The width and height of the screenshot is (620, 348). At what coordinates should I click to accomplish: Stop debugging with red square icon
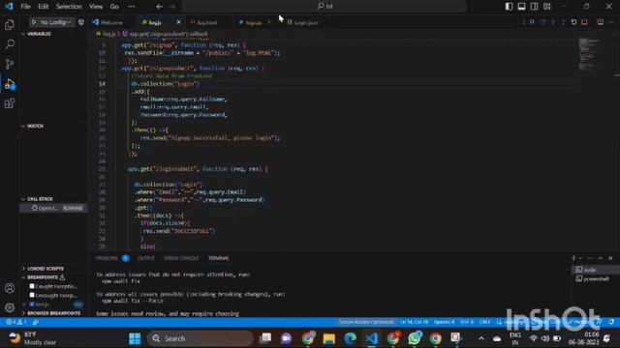pyautogui.click(x=584, y=22)
